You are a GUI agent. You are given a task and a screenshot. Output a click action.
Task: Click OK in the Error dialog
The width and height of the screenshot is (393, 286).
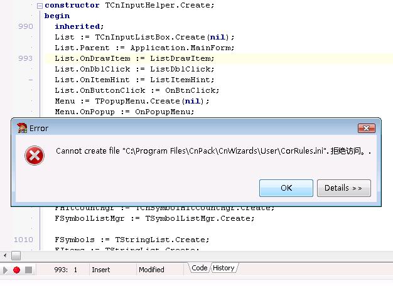tap(286, 188)
